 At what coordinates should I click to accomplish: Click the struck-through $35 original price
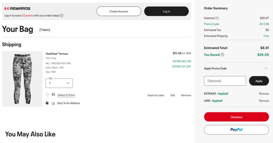point(189,53)
